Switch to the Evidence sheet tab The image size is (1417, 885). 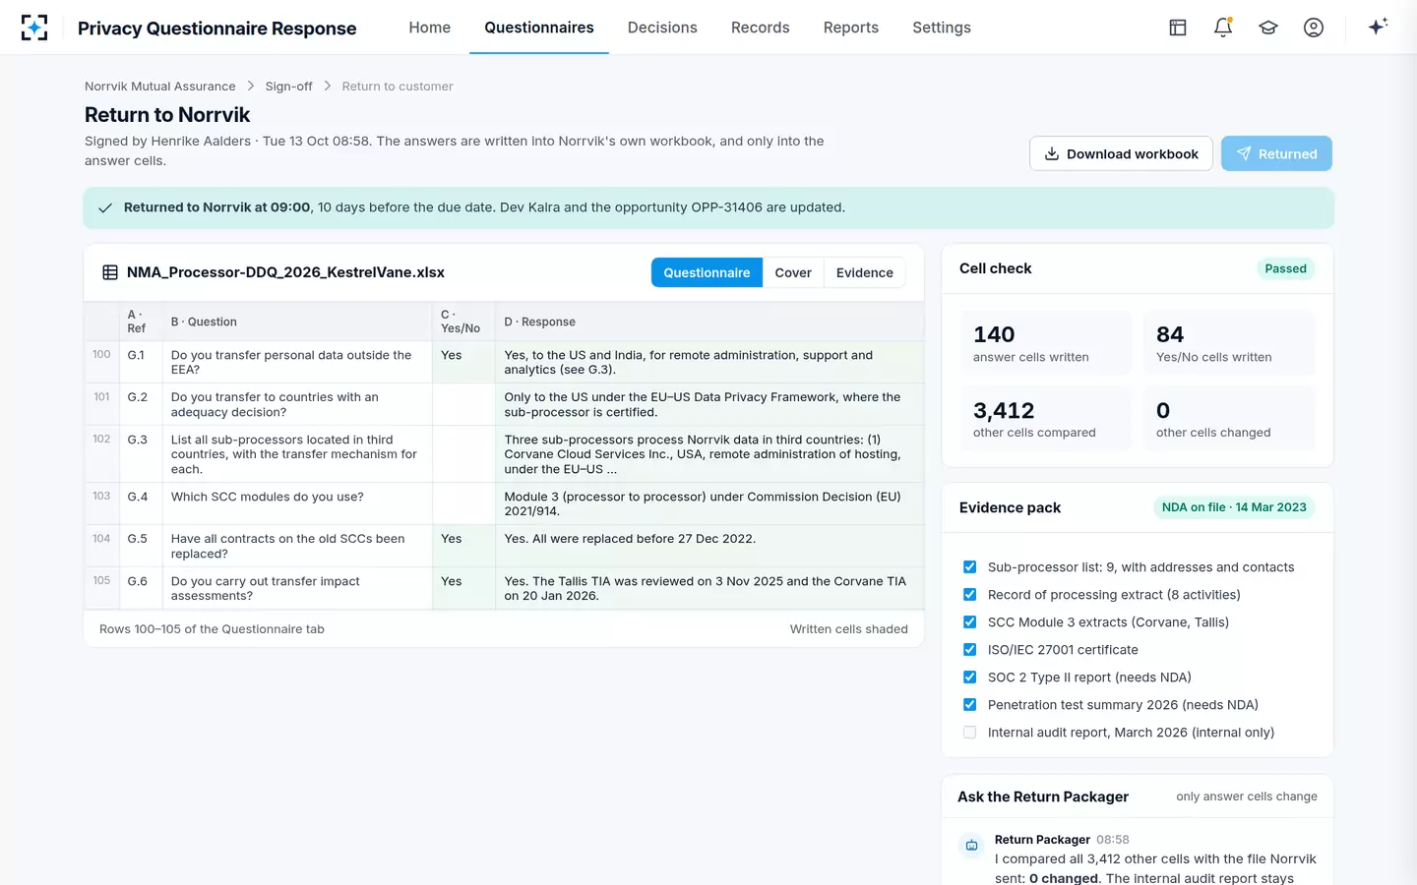pyautogui.click(x=865, y=272)
